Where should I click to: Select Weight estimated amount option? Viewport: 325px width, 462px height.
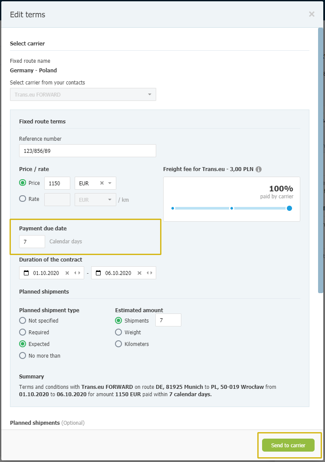pos(118,332)
